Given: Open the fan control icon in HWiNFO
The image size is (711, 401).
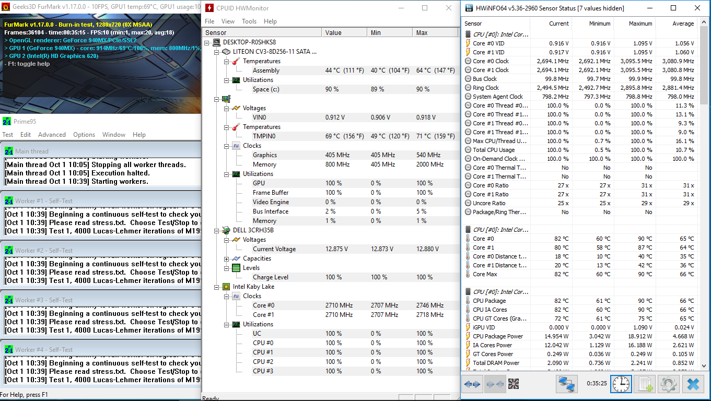Looking at the screenshot, I should coord(514,384).
